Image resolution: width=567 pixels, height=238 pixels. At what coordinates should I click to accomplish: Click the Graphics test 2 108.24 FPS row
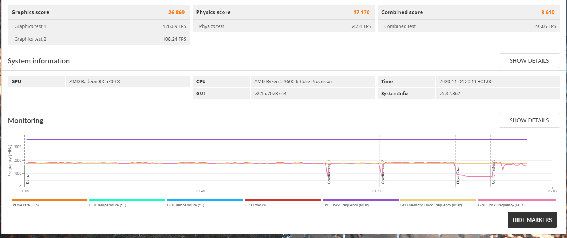tap(99, 39)
